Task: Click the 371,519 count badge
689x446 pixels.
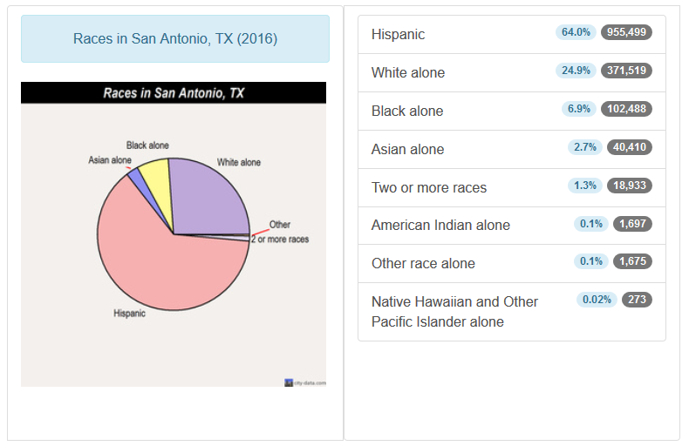Action: (626, 71)
